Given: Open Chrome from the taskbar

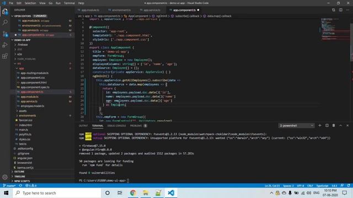Looking at the screenshot, I should 133,193.
